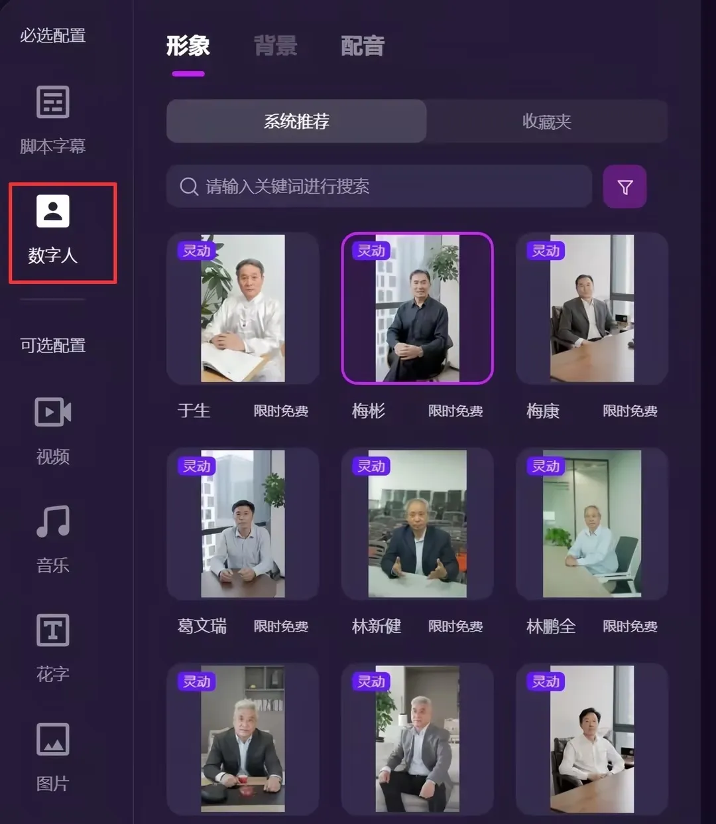Click the name label 林新健
716x824 pixels.
pyautogui.click(x=377, y=626)
